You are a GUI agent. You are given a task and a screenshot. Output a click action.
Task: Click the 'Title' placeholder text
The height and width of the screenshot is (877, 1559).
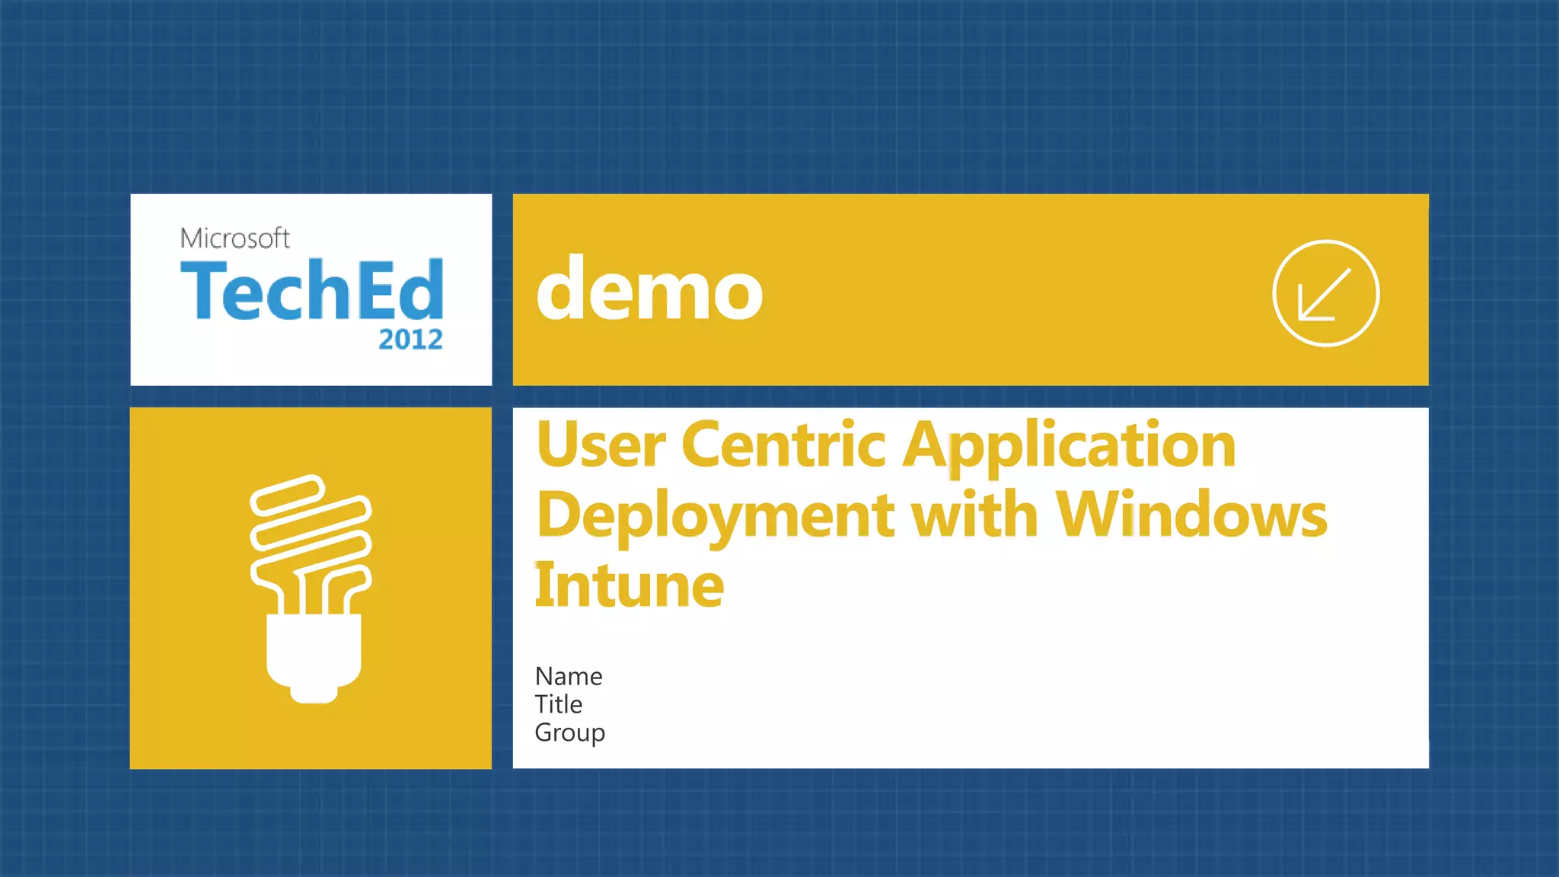tap(558, 704)
